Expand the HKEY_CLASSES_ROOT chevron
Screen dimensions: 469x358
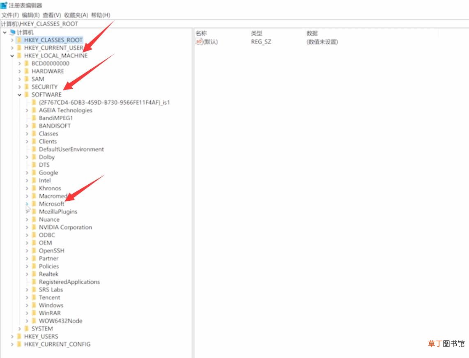tap(12, 40)
